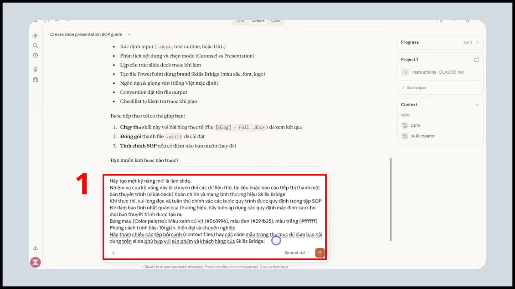Click the line starting Phân tích nội dung
This screenshot has height=289, width=515.
tap(187, 56)
